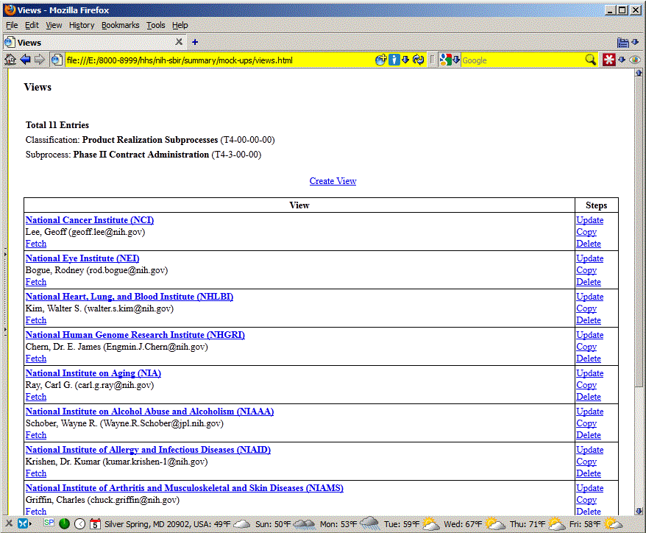Click Delete in the NIAAA row
Image resolution: width=646 pixels, height=533 pixels.
pyautogui.click(x=589, y=435)
